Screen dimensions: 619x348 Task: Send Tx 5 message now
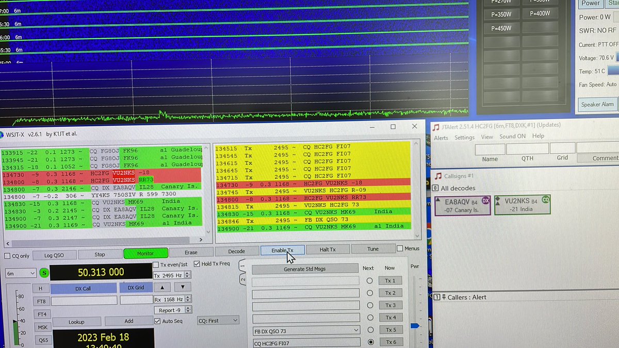click(x=390, y=330)
